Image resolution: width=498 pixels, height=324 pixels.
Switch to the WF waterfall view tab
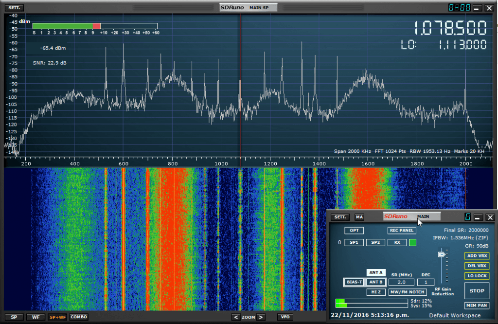pos(36,317)
